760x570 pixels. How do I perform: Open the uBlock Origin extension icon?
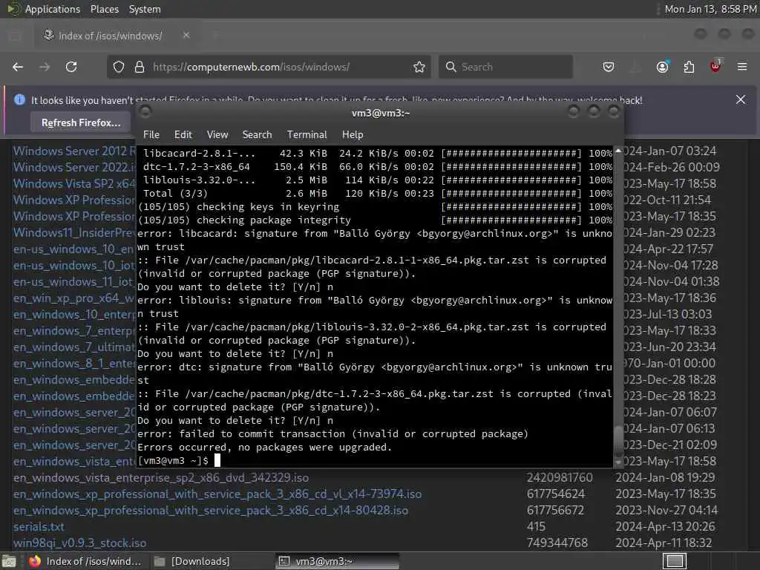(x=716, y=66)
